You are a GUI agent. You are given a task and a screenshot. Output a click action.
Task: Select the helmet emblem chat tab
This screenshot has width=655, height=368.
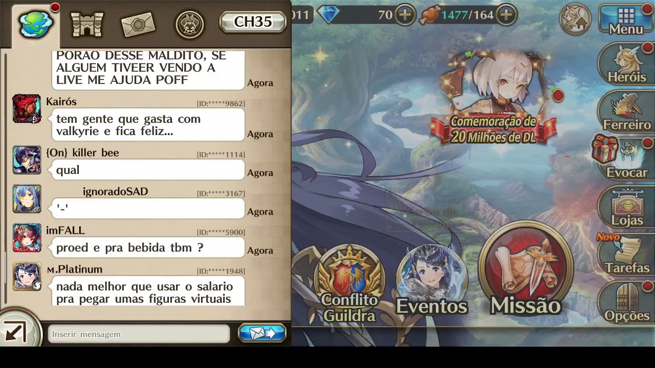[x=190, y=24]
